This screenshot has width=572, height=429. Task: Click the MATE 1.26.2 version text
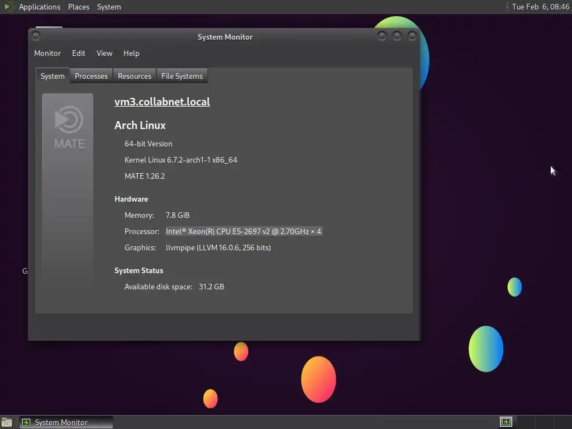tap(145, 176)
